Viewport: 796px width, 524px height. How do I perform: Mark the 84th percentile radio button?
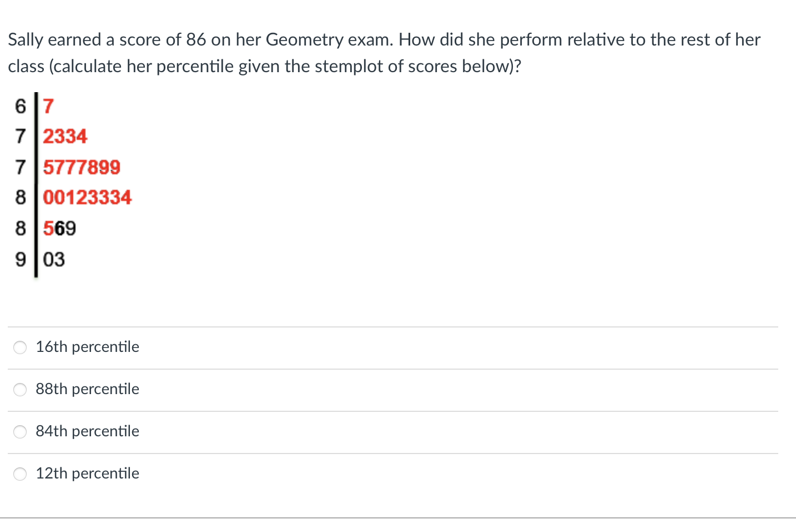20,432
